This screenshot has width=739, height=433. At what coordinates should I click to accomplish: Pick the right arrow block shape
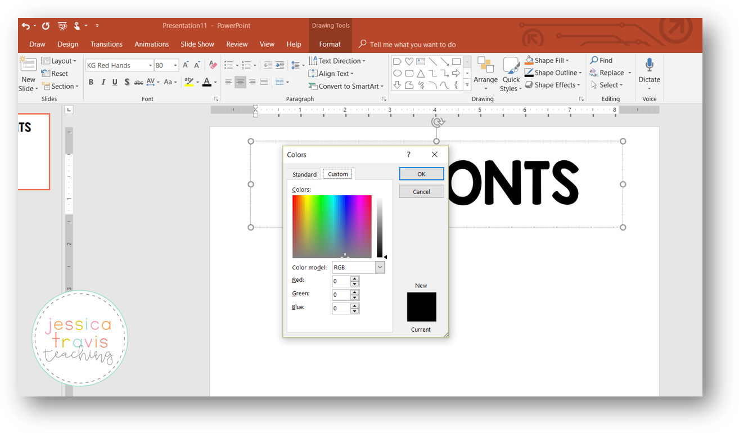(456, 73)
